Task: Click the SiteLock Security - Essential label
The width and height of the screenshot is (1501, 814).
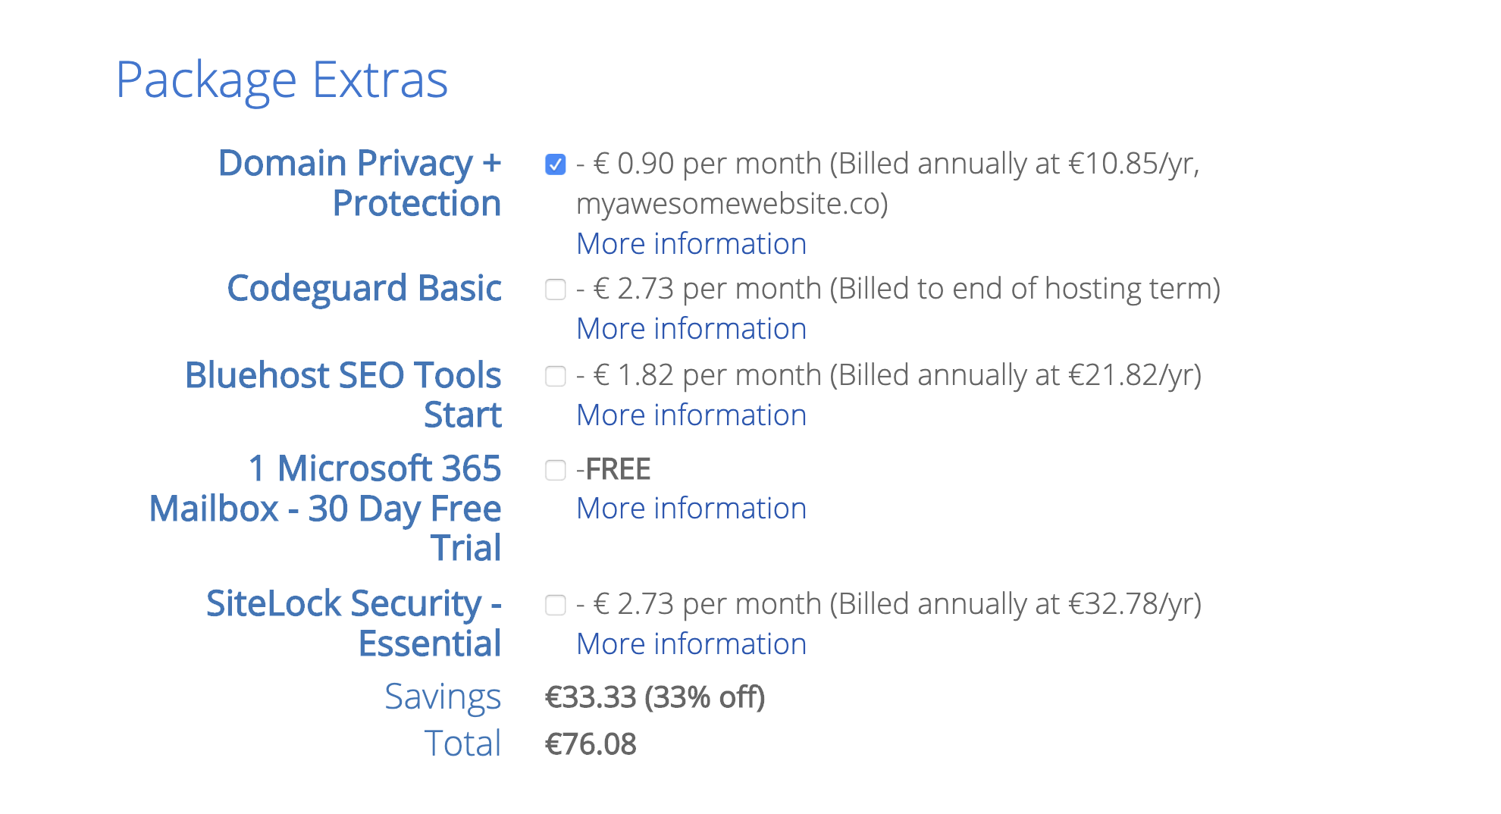Action: [x=354, y=623]
